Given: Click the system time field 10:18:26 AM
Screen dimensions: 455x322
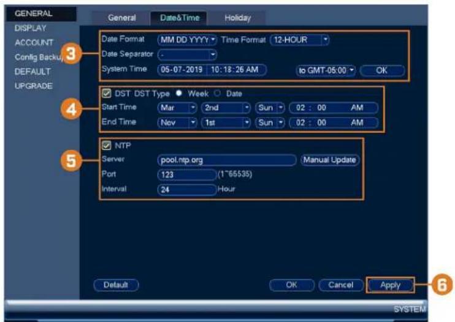Looking at the screenshot, I should pyautogui.click(x=237, y=70).
